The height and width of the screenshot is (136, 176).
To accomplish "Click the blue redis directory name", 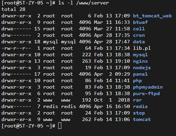I will click(140, 107).
